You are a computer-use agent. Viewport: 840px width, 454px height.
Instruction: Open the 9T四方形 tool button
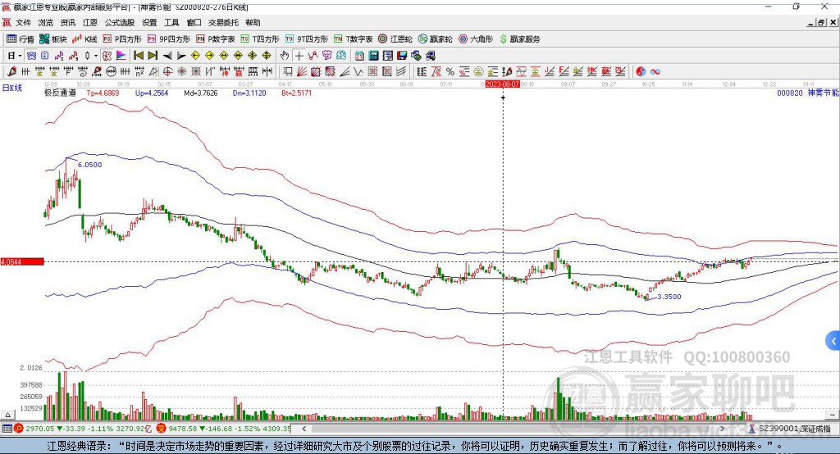point(307,39)
